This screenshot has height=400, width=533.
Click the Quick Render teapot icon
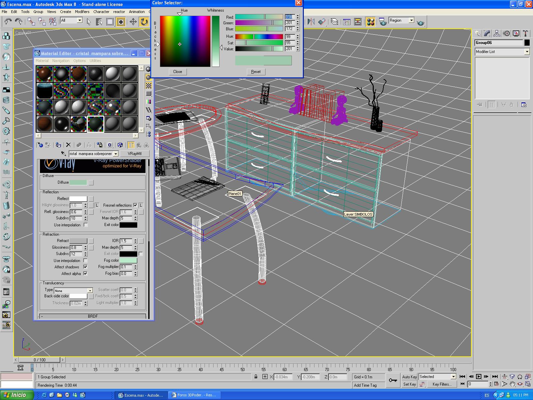click(x=421, y=23)
